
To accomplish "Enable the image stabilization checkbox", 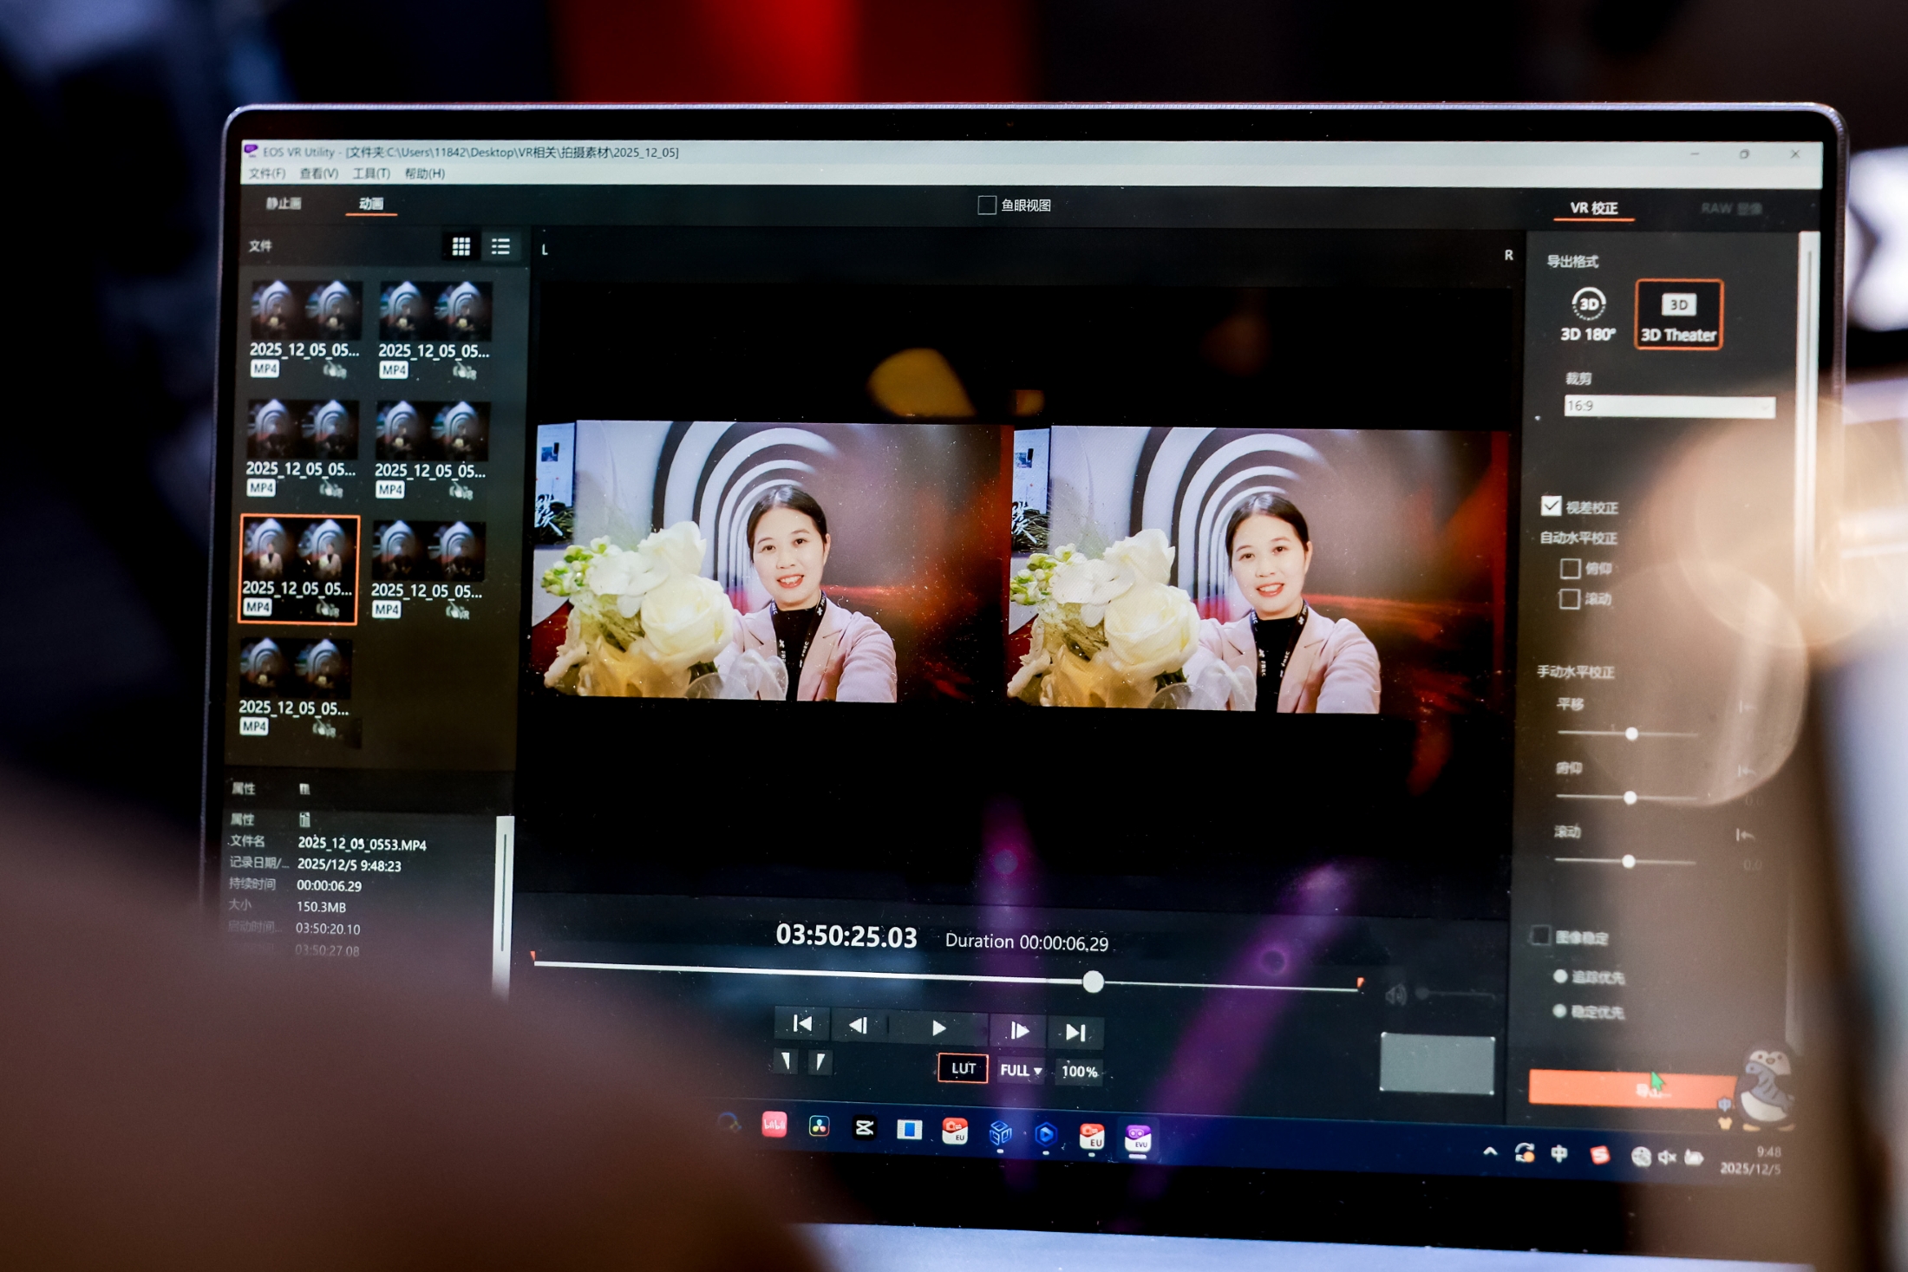I will tap(1540, 936).
